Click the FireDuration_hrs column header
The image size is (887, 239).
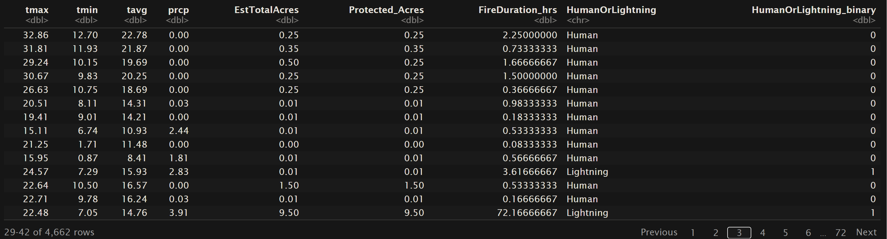click(x=517, y=10)
